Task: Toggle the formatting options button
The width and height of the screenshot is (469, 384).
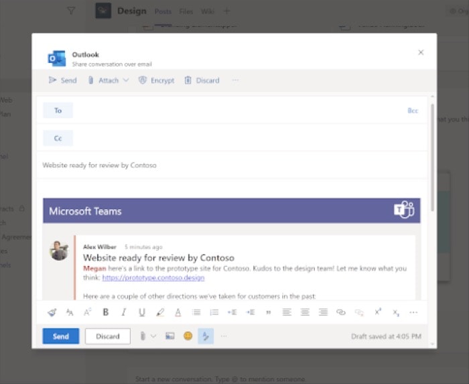Action: [206, 336]
